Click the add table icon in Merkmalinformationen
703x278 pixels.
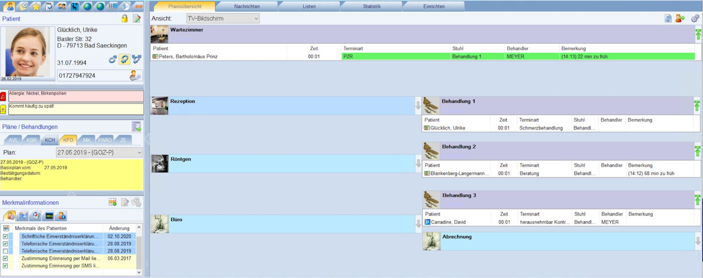click(113, 202)
